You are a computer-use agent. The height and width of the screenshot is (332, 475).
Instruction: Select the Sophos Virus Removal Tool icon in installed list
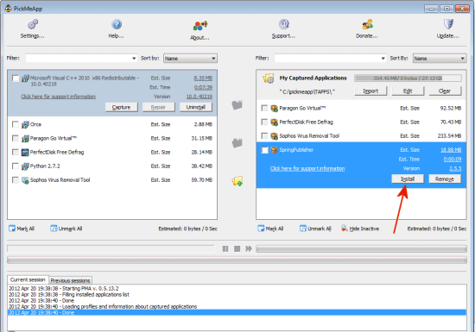click(25, 180)
